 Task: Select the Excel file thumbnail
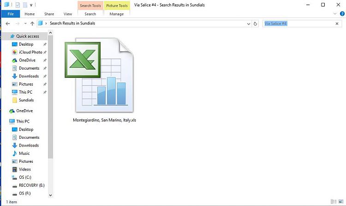99,75
